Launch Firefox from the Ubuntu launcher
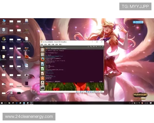 tap(42, 59)
